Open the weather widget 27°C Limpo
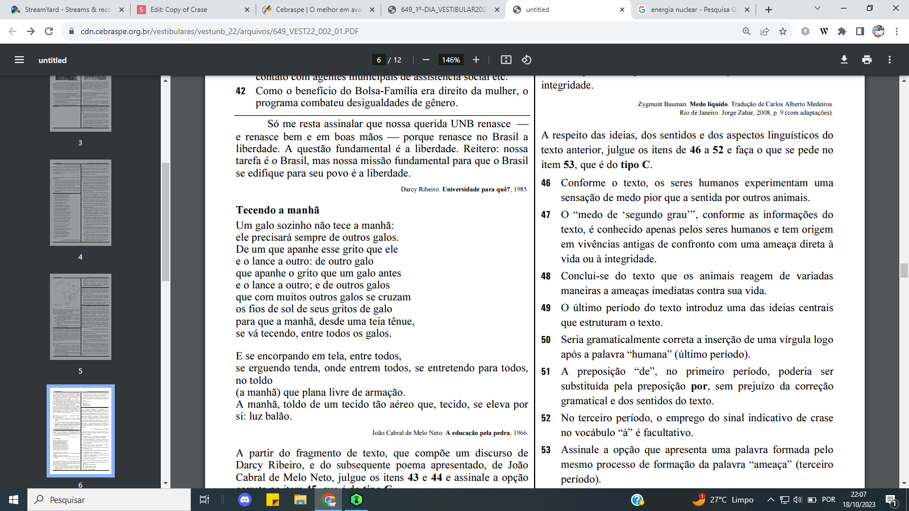The height and width of the screenshot is (511, 909). 723,500
